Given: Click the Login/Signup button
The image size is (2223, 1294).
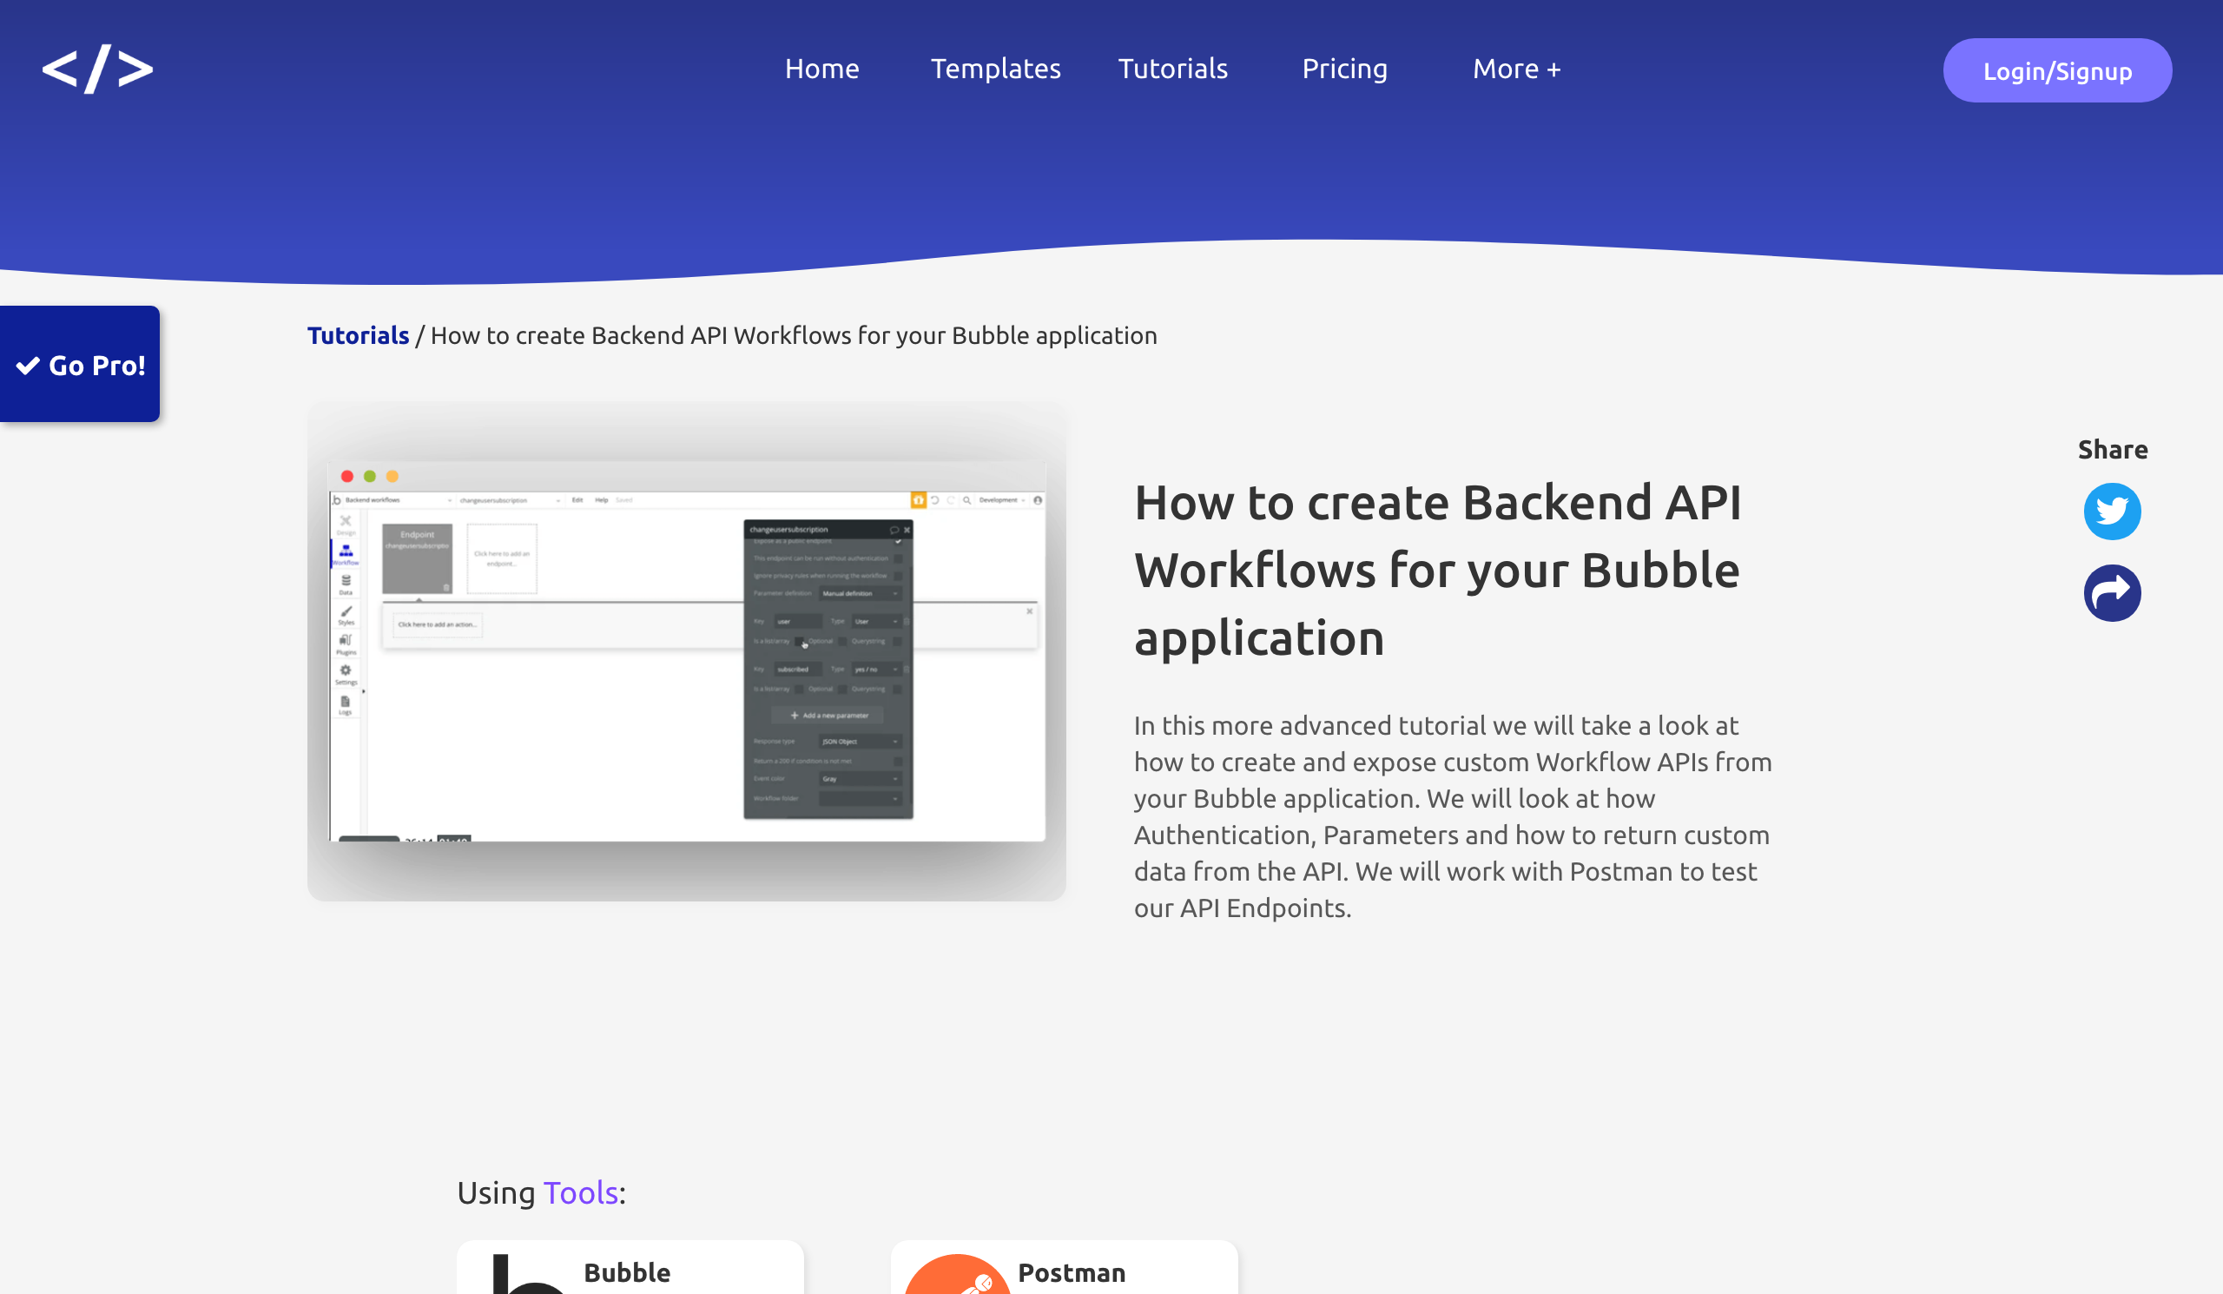Looking at the screenshot, I should (2057, 70).
